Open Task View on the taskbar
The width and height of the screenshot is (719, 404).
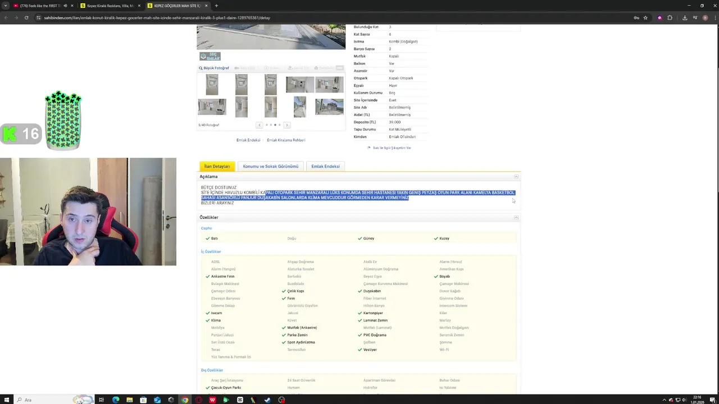click(x=101, y=400)
